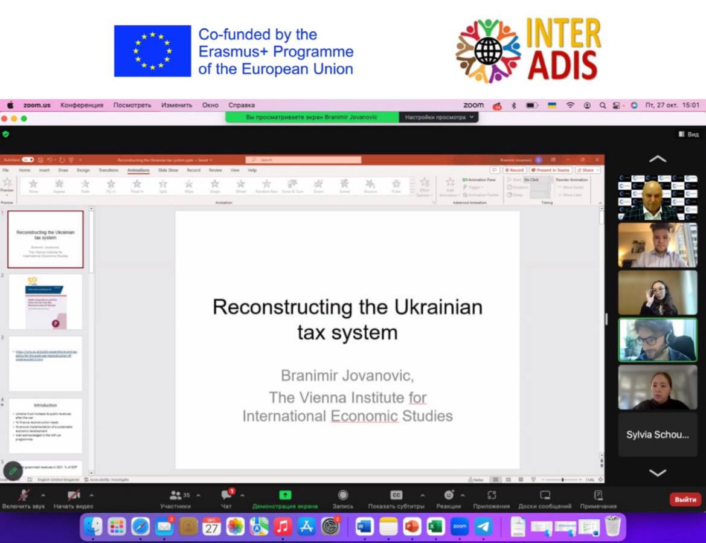Show captions via Показать субтитры
706x543 pixels.
(x=396, y=500)
